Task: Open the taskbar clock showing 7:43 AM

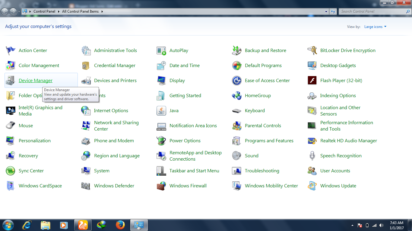Action: pyautogui.click(x=397, y=225)
